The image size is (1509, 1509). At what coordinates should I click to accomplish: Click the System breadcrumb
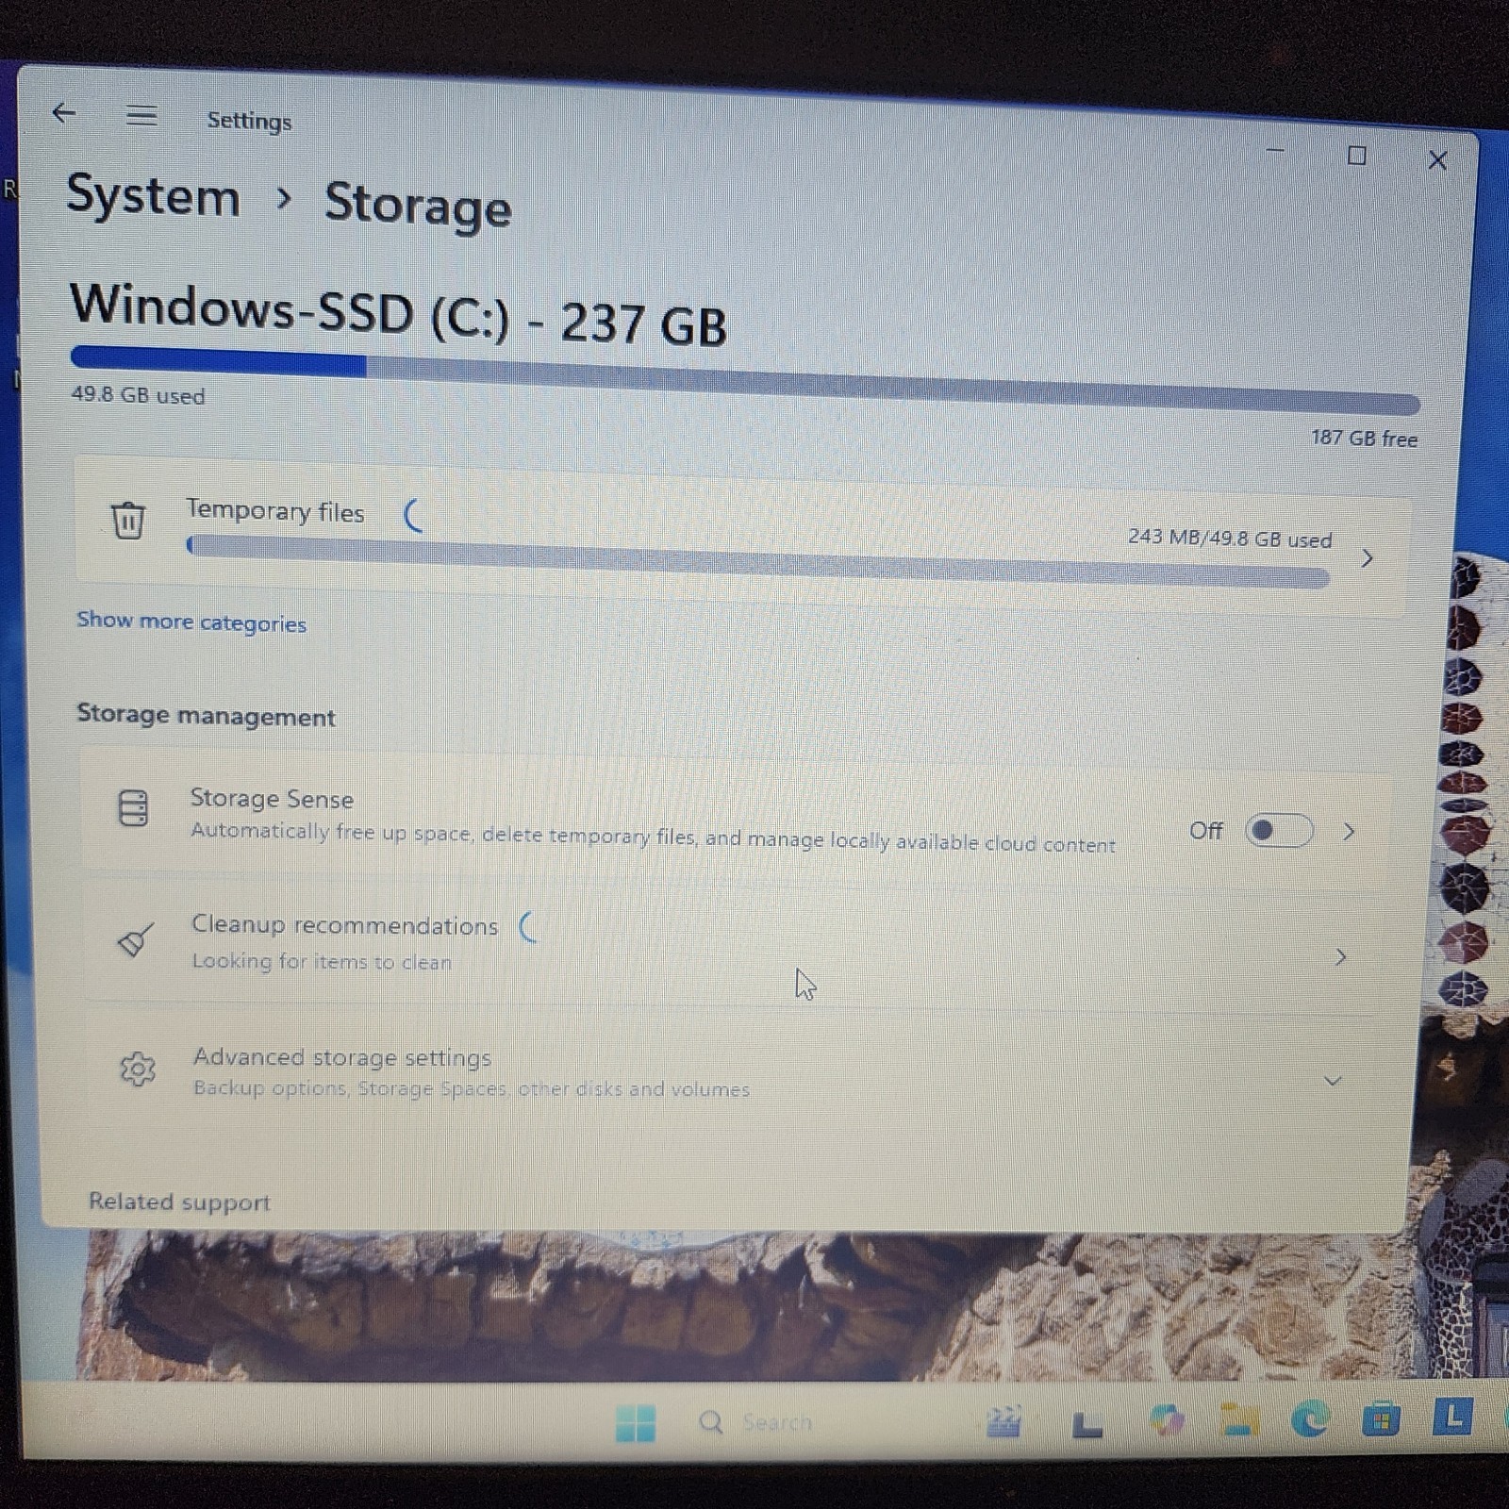tap(154, 196)
